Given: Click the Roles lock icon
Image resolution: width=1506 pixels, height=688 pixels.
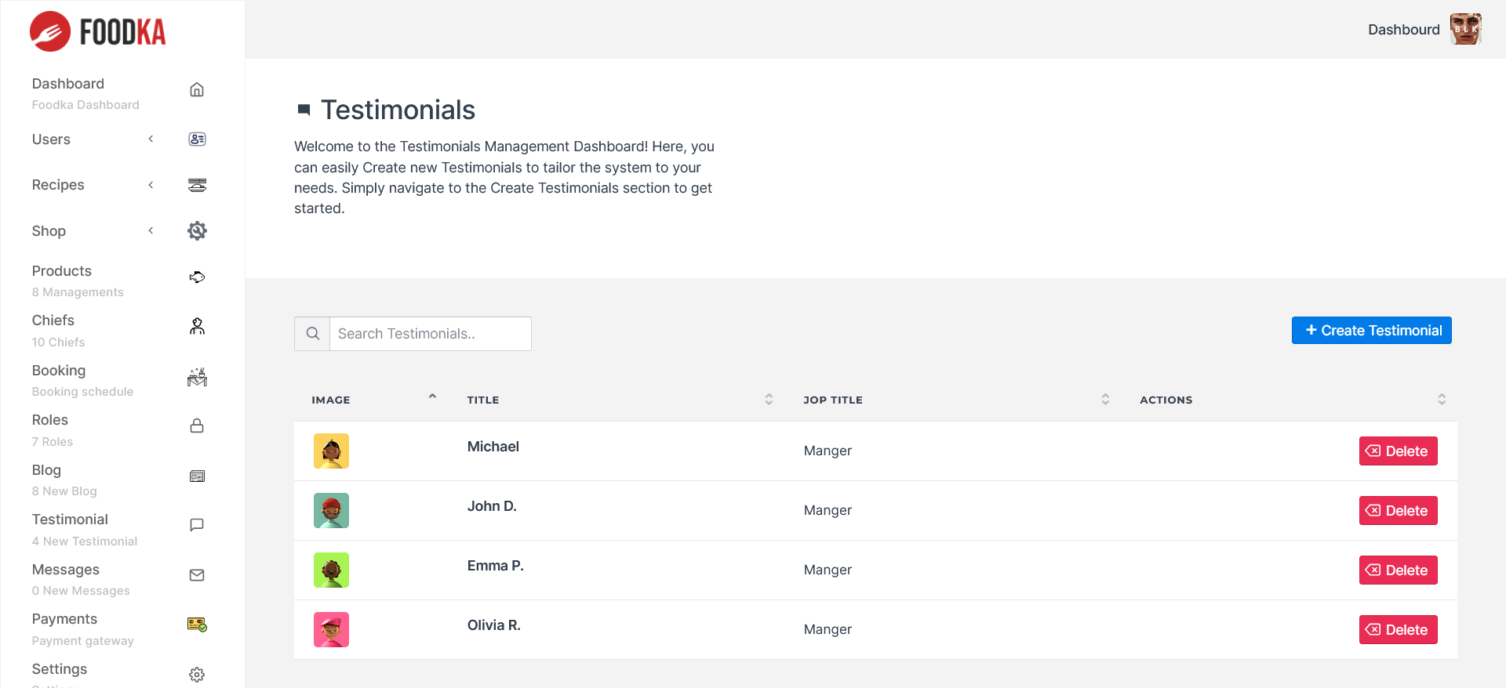Looking at the screenshot, I should pos(197,426).
